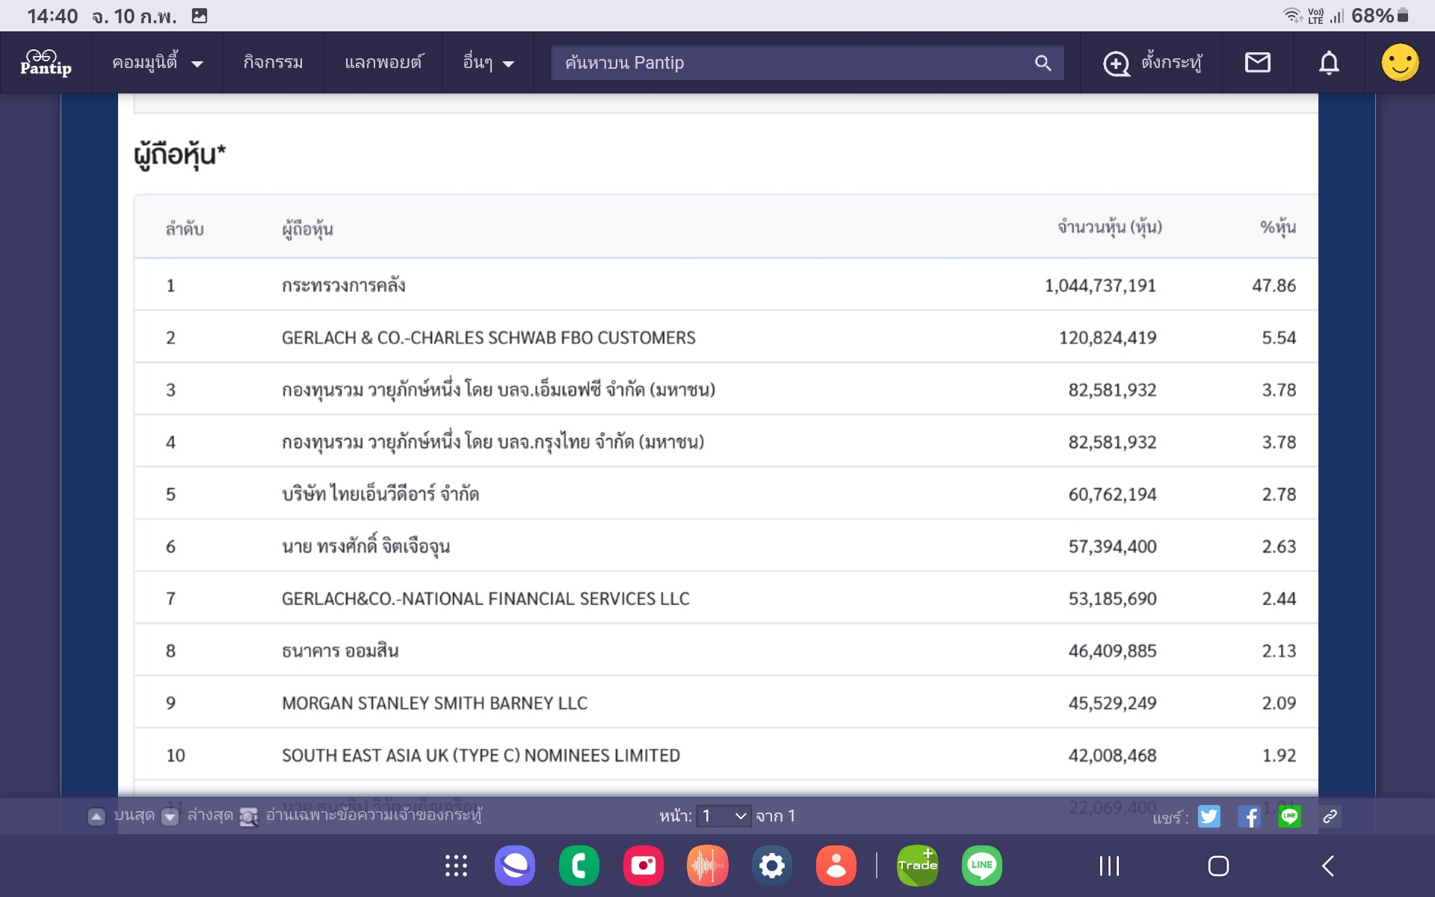This screenshot has height=897, width=1435.
Task: Click the picture icon in status bar
Action: [x=200, y=16]
